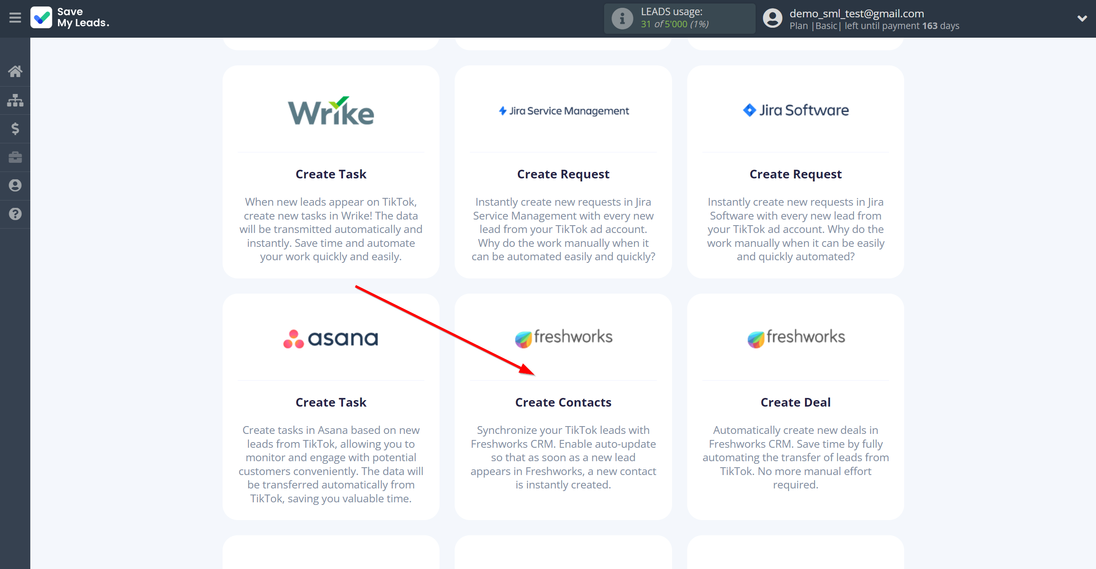Click the Plan Basic payment days text
Screen dimensions: 1096x569
(874, 26)
